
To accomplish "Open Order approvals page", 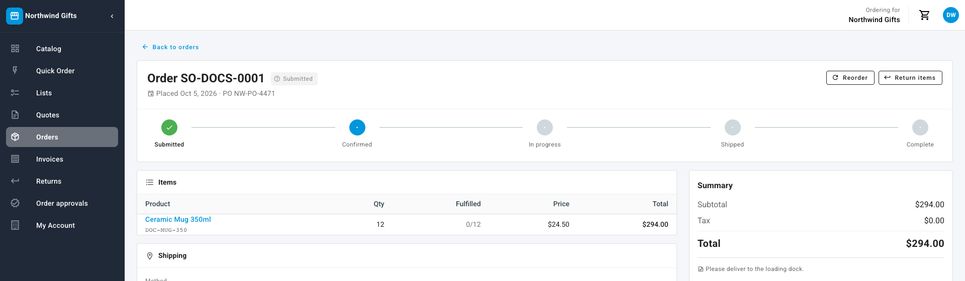I will pyautogui.click(x=62, y=203).
